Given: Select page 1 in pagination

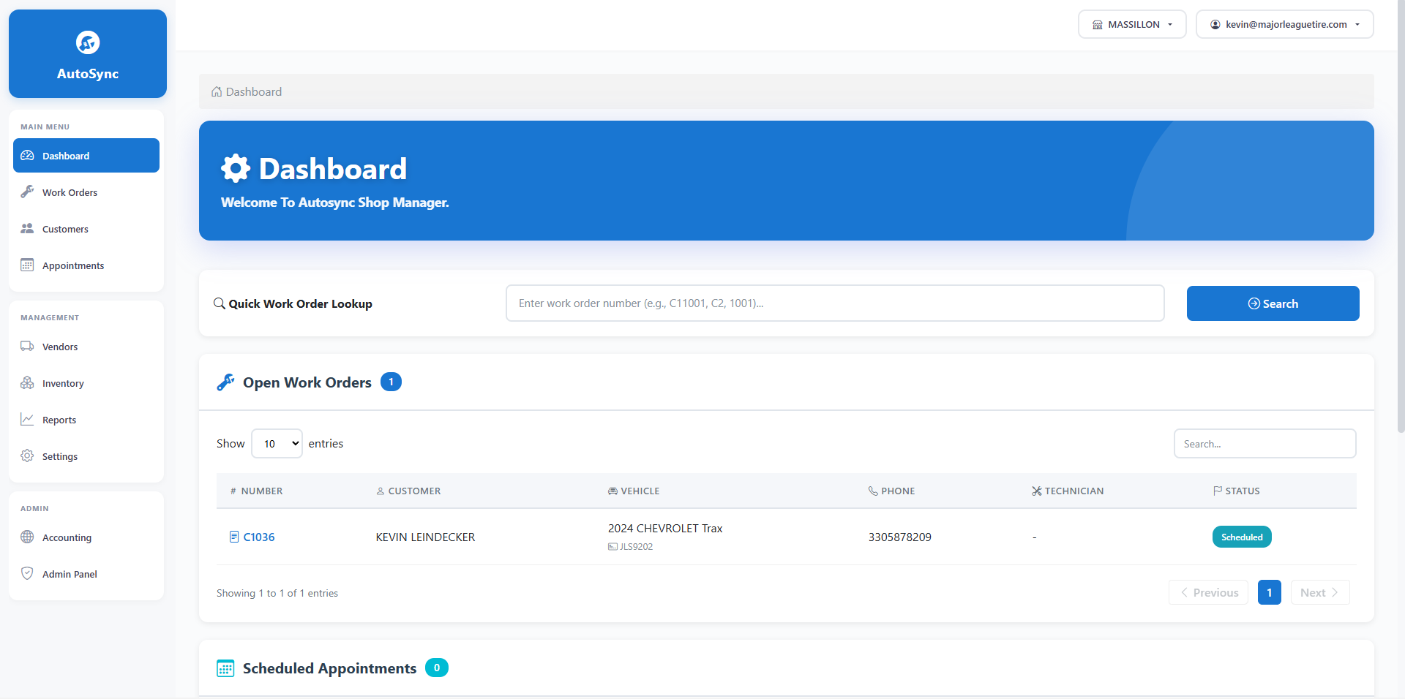Looking at the screenshot, I should tap(1269, 592).
